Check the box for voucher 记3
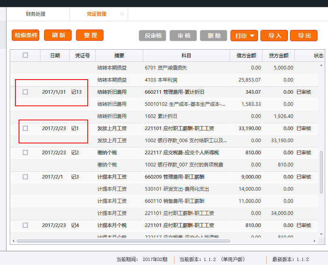 25,177
